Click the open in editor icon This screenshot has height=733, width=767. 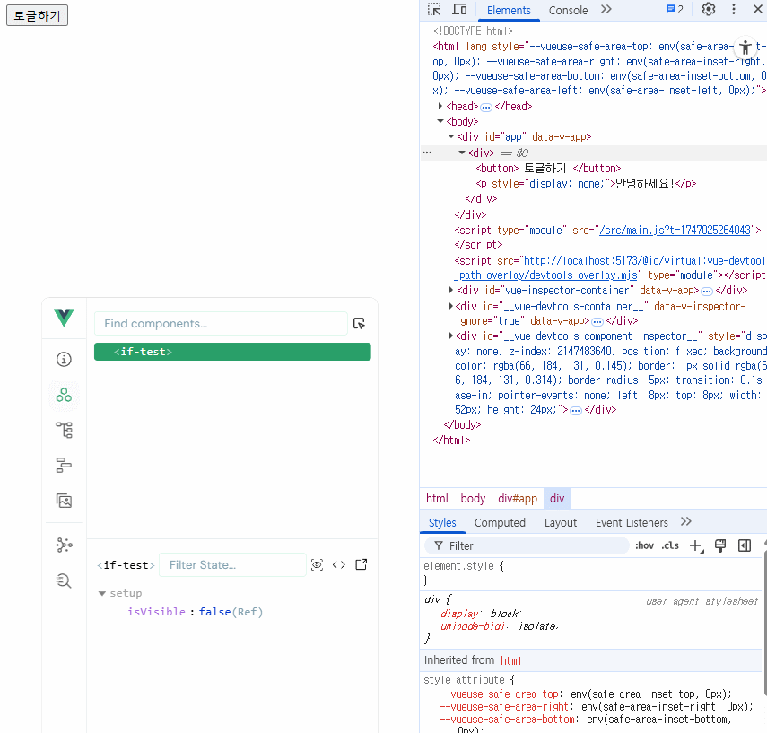[362, 564]
